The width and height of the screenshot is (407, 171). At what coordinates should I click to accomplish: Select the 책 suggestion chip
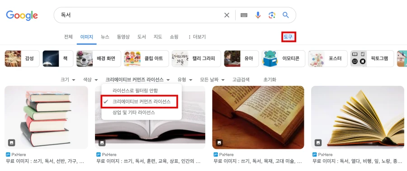pos(58,59)
